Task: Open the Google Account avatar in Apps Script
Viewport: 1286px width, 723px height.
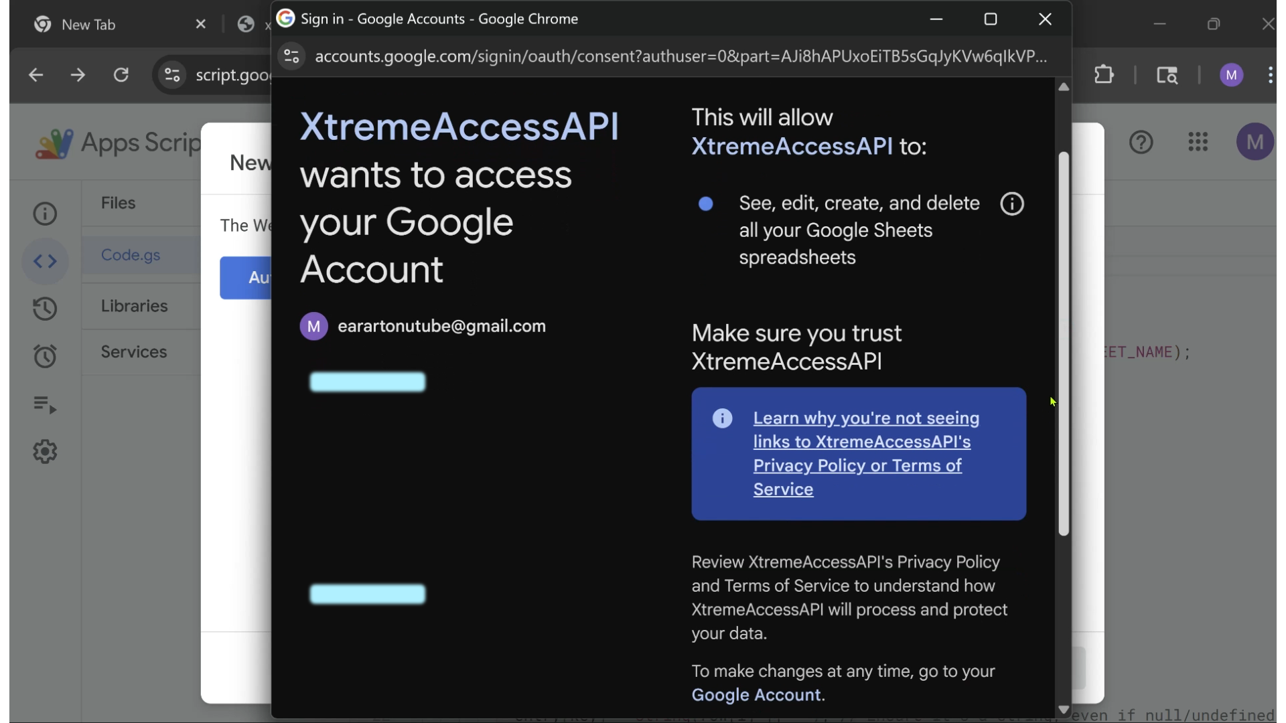Action: tap(1255, 142)
